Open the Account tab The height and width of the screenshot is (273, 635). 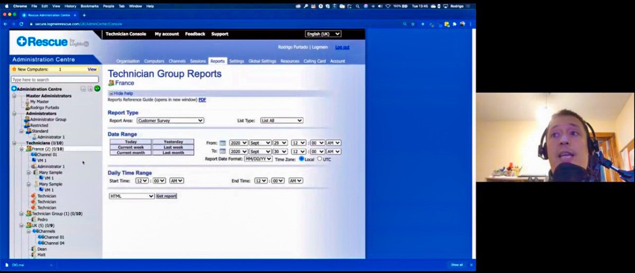[x=338, y=61]
